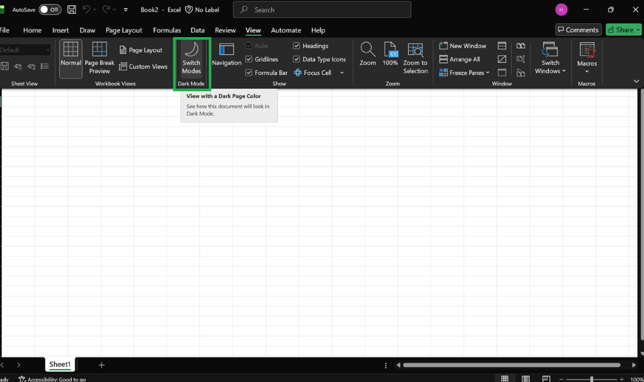Image resolution: width=644 pixels, height=382 pixels.
Task: Click the Unhide window icon
Action: pos(502,73)
